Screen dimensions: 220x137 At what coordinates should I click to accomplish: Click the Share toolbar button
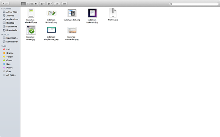coord(57,4)
